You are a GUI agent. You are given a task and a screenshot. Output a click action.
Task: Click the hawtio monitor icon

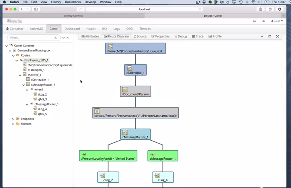point(255,21)
